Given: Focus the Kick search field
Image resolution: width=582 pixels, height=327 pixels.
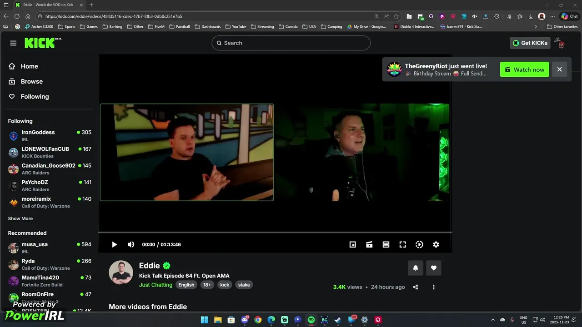Looking at the screenshot, I should click(x=291, y=43).
